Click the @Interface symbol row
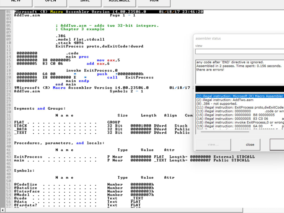This screenshot has width=284, height=213. (84, 191)
